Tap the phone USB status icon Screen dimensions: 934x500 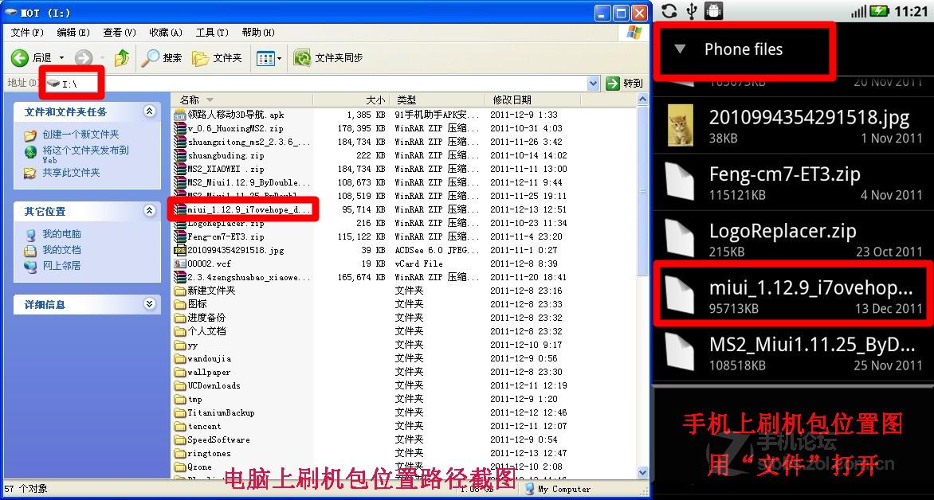tap(692, 10)
